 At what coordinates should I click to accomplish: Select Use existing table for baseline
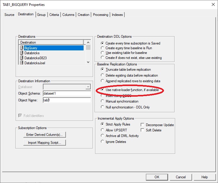(103, 52)
